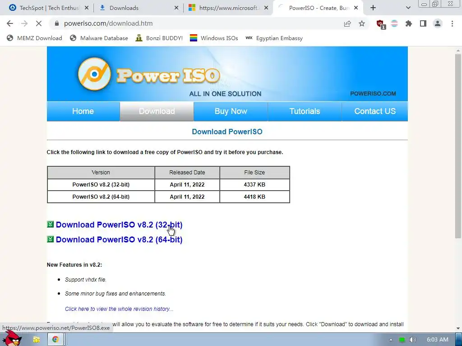View the whole revision history link
Screen dimensions: 462x346
(x=119, y=309)
